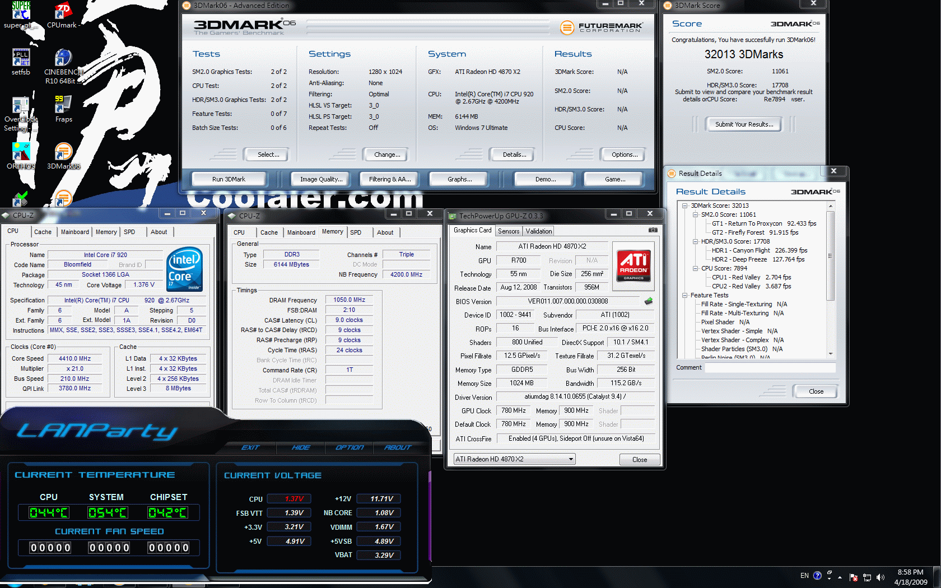This screenshot has width=941, height=588.
Task: Open the Filtering & AA... button
Action: (390, 179)
